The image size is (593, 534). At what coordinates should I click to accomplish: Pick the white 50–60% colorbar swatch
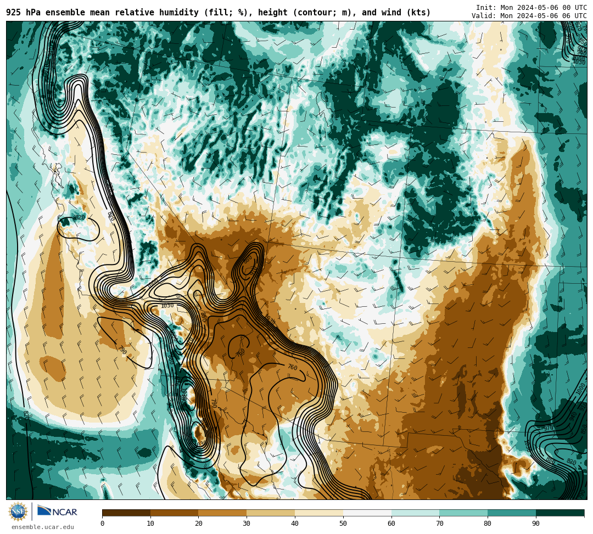(367, 513)
